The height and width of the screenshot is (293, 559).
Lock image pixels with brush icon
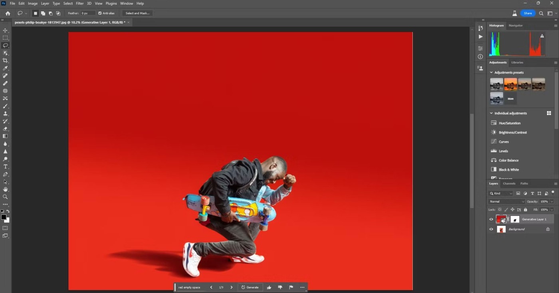(506, 210)
